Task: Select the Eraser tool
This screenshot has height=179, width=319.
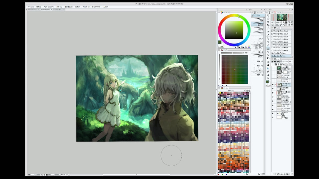Action: (268, 55)
